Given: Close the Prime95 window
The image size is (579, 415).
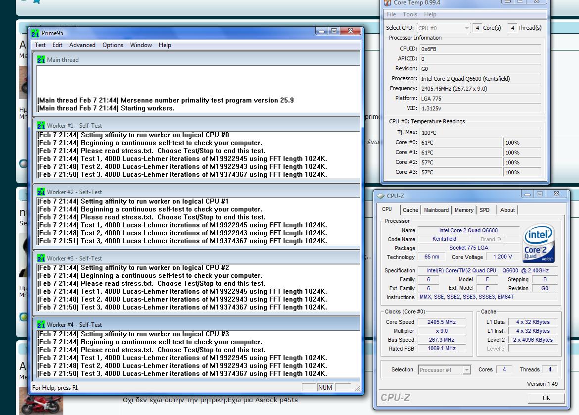Looking at the screenshot, I should [350, 31].
